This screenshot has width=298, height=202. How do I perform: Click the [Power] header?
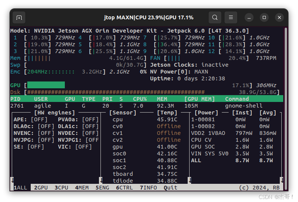206,113
